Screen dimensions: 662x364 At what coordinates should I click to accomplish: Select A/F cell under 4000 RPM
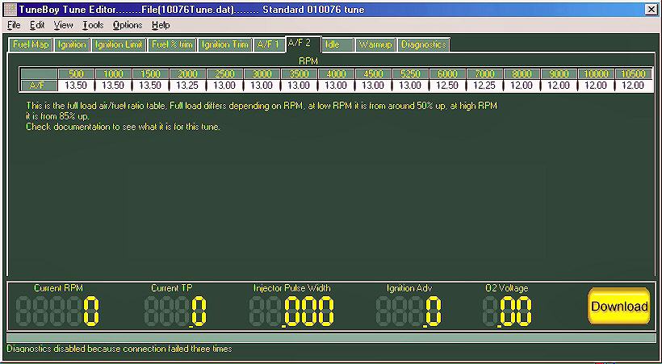pos(336,86)
